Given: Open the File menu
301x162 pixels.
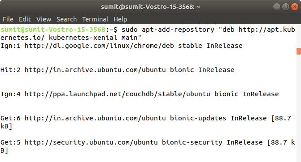Looking at the screenshot, I should click(8, 19).
